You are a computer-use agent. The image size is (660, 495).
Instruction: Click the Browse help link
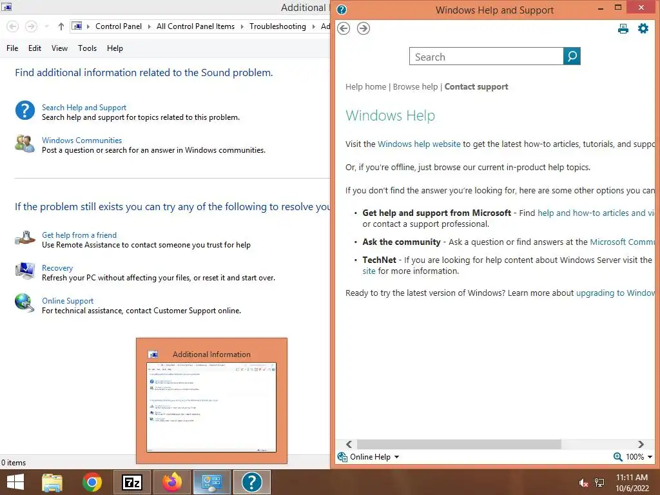coord(416,87)
